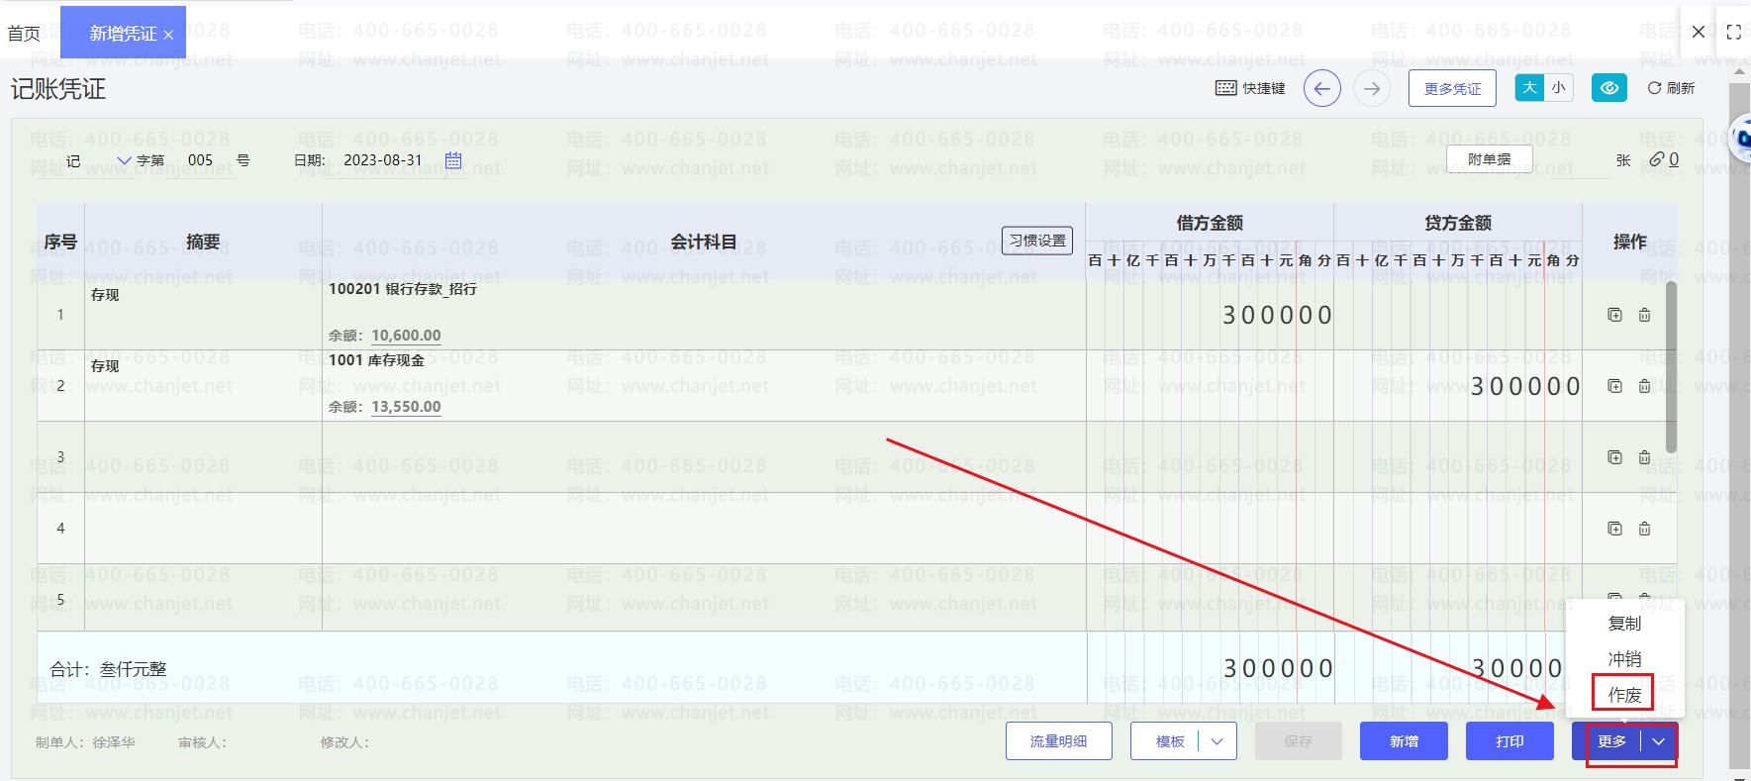This screenshot has height=781, width=1751.
Task: Click the 附单据 button
Action: click(x=1489, y=159)
